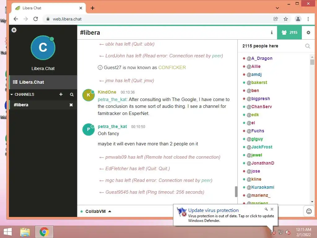Select the Libera.Chat network entry
317x238 pixels.
tap(43, 82)
